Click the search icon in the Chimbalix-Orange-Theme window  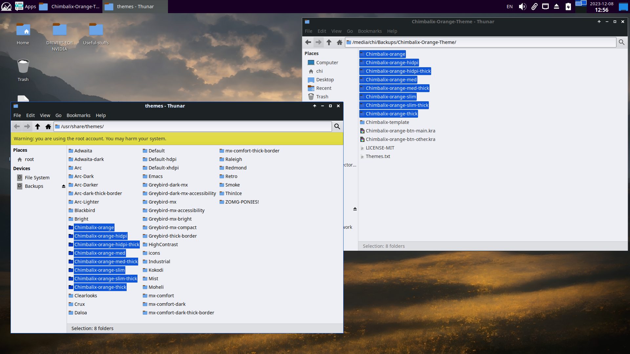click(x=621, y=42)
